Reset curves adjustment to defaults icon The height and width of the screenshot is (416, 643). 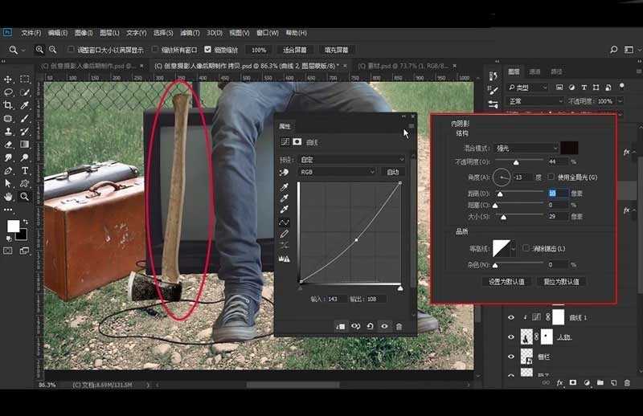370,326
